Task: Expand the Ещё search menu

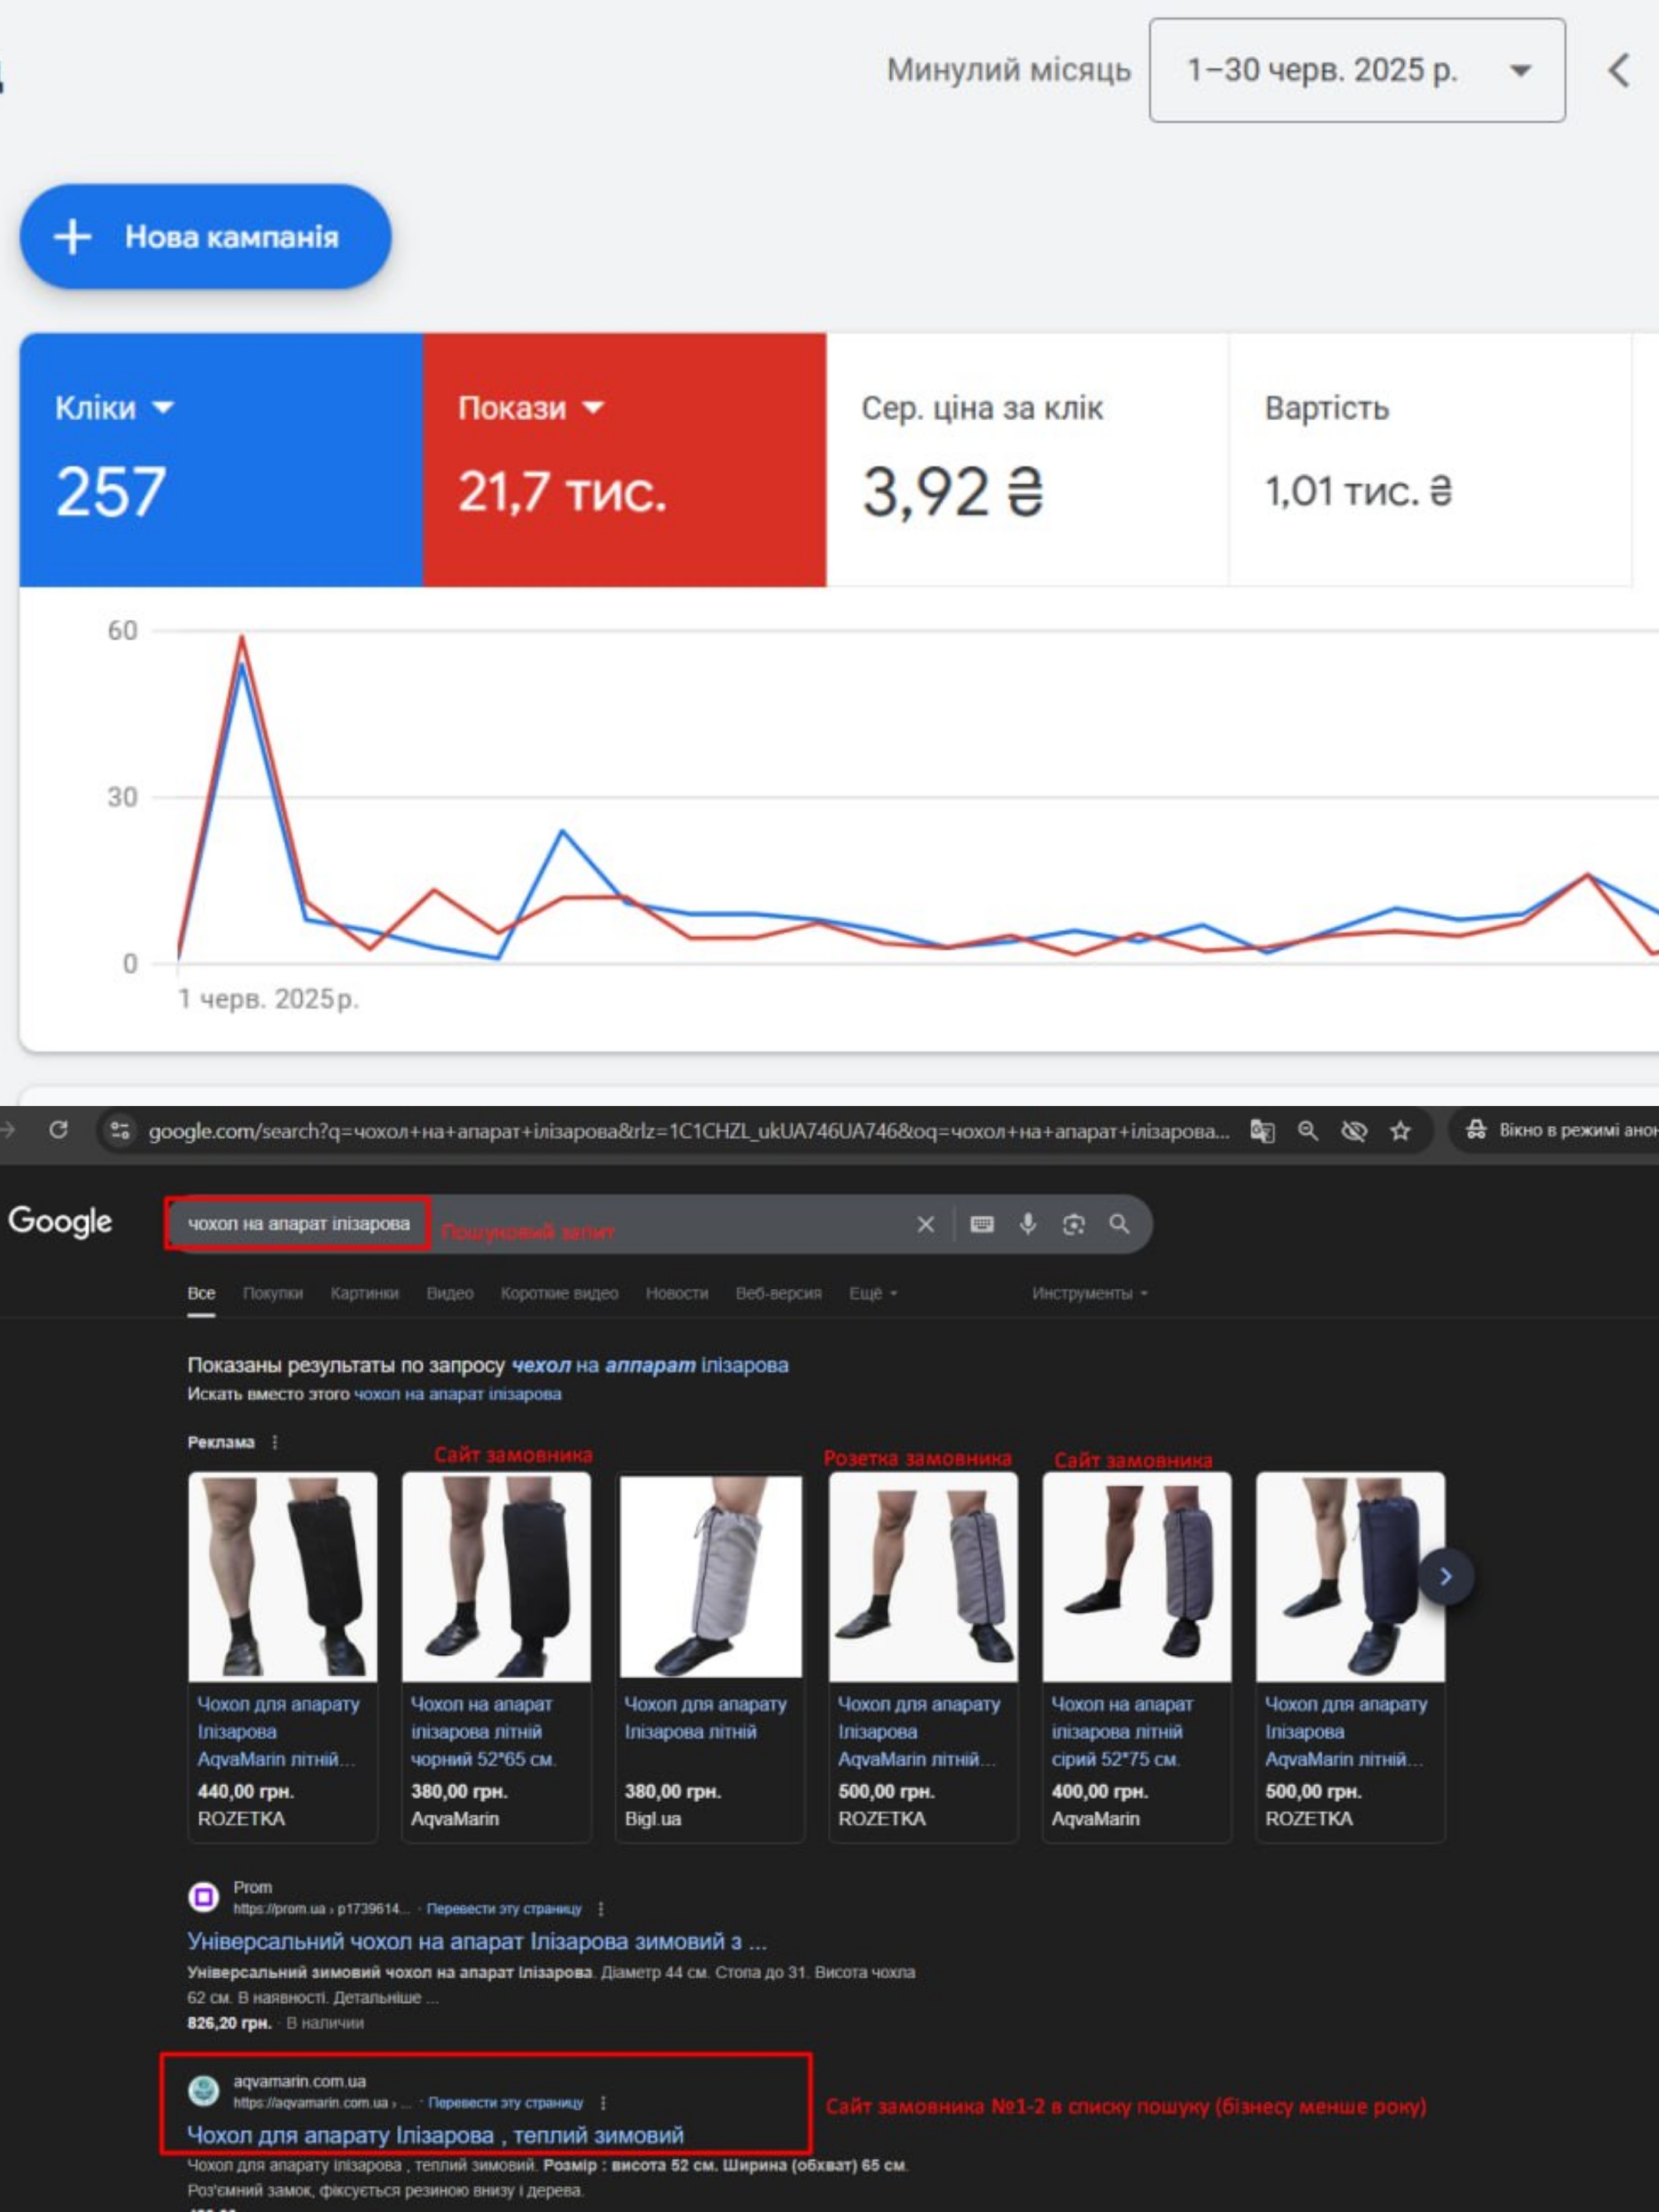Action: (873, 1293)
